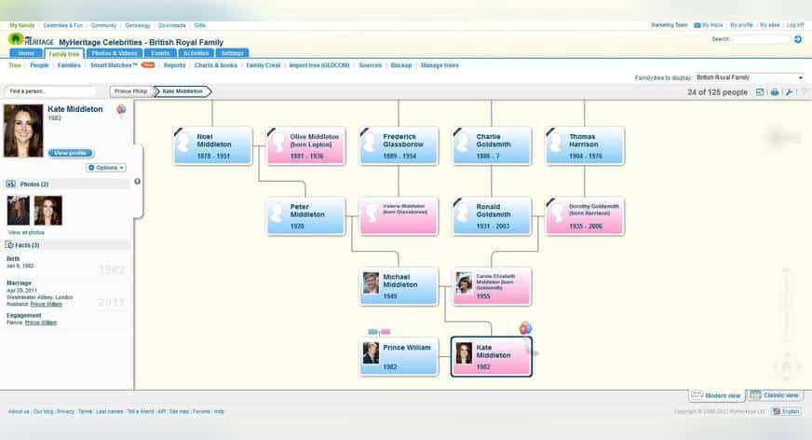The width and height of the screenshot is (812, 440).
Task: Click the silhouette on Noel Middleton's card
Action: (x=183, y=143)
